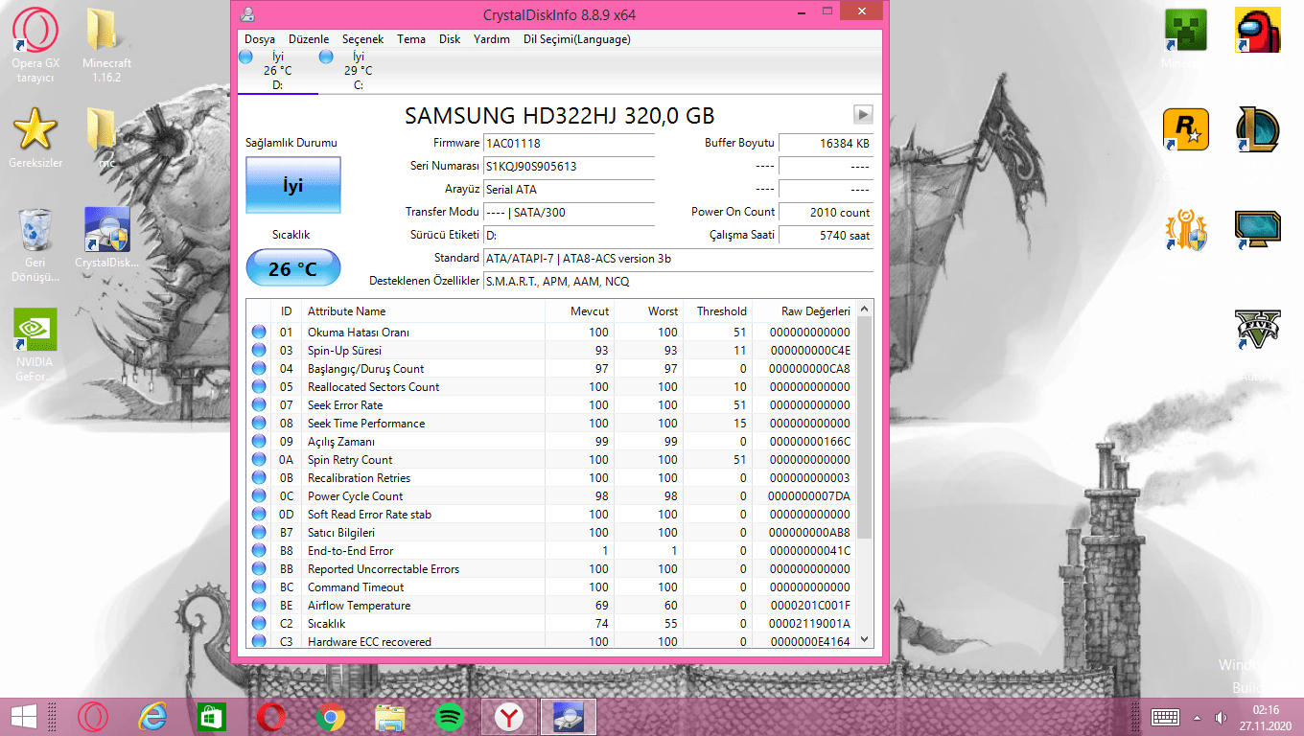Open Dil Seçimi(Language) menu
The width and height of the screenshot is (1304, 736).
(x=577, y=39)
